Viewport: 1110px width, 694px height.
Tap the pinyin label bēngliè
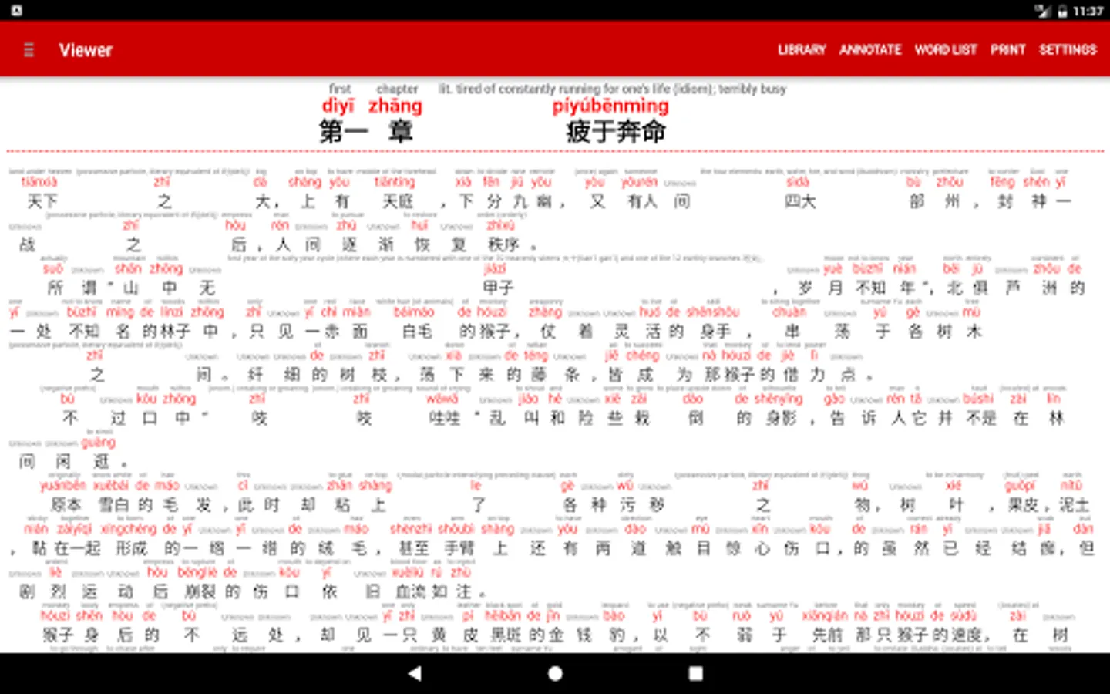pyautogui.click(x=197, y=572)
